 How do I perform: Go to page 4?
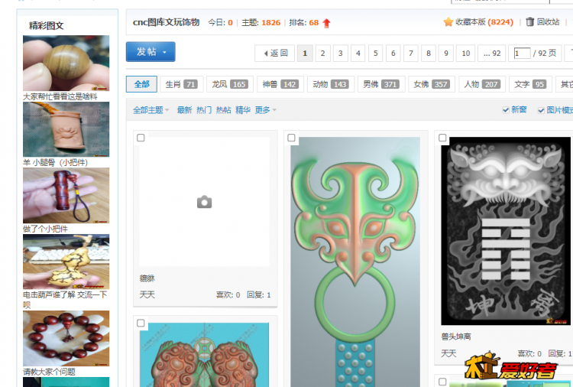[358, 54]
